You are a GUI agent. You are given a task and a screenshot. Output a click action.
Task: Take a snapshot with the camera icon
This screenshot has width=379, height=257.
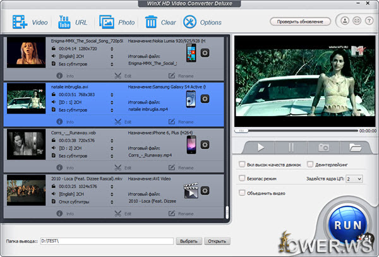point(323,147)
